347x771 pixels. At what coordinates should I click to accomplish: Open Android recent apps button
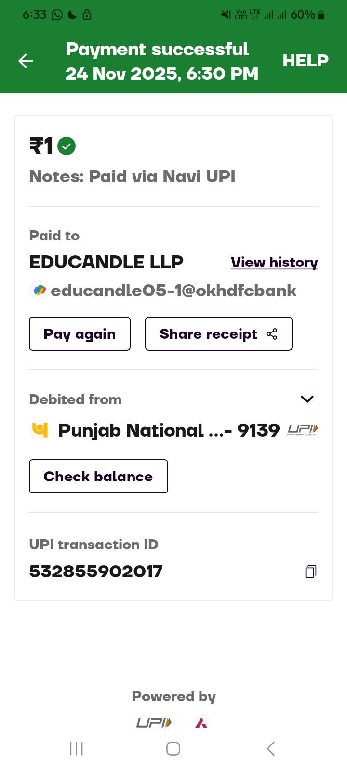tap(77, 748)
